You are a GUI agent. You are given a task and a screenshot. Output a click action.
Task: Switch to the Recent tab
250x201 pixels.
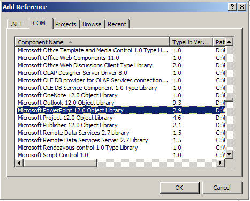point(117,24)
